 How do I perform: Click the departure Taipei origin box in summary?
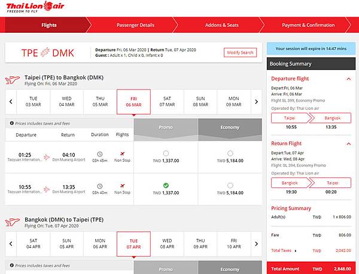290,118
